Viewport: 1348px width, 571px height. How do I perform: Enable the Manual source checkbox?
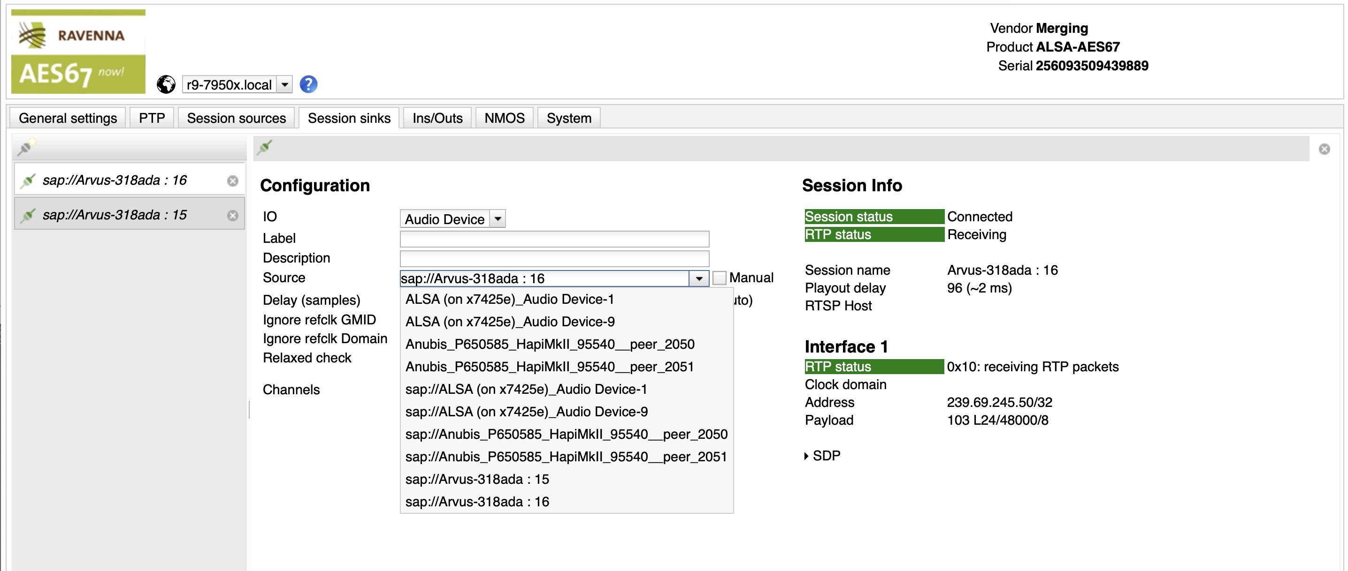point(720,278)
